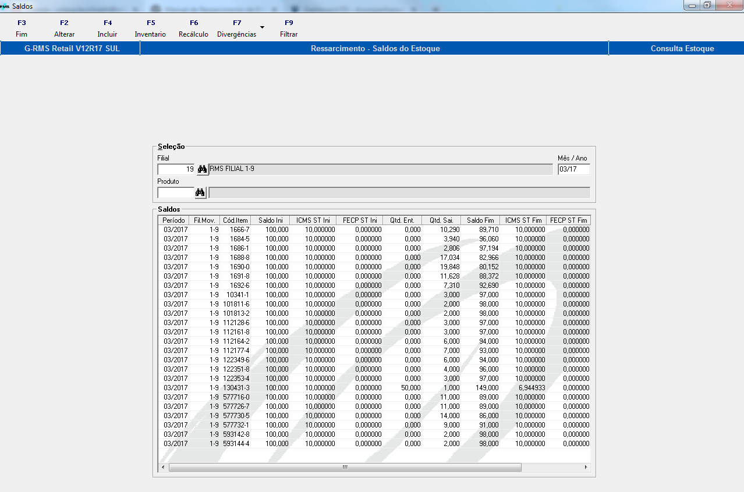Click the binoculars search icon next to Filial

coord(202,169)
